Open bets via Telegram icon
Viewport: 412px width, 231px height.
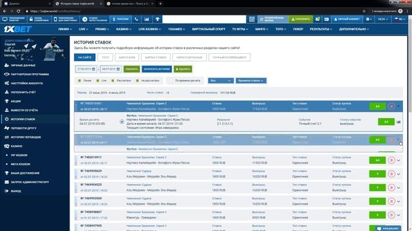(x=84, y=19)
